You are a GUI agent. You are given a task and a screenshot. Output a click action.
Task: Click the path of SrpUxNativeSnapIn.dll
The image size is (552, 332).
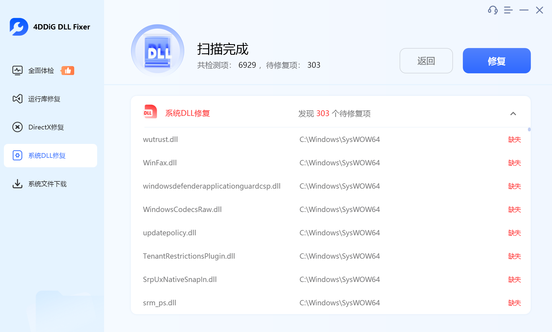pos(339,279)
